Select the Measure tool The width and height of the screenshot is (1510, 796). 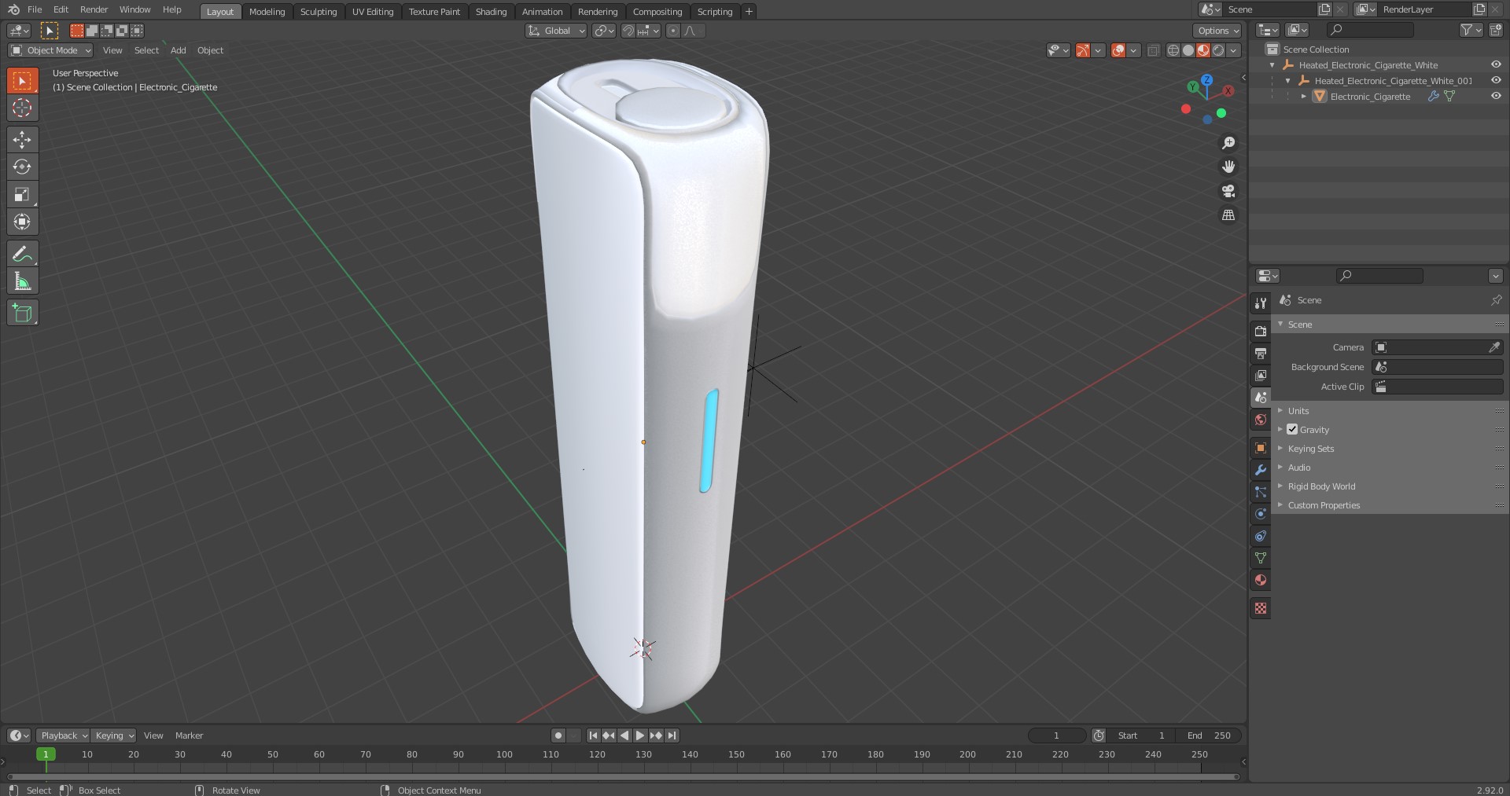coord(22,281)
